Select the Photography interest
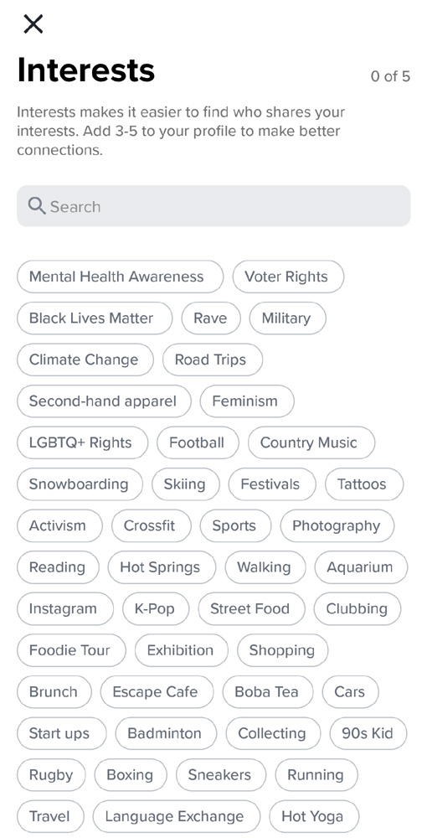Image resolution: width=427 pixels, height=838 pixels. pyautogui.click(x=337, y=526)
